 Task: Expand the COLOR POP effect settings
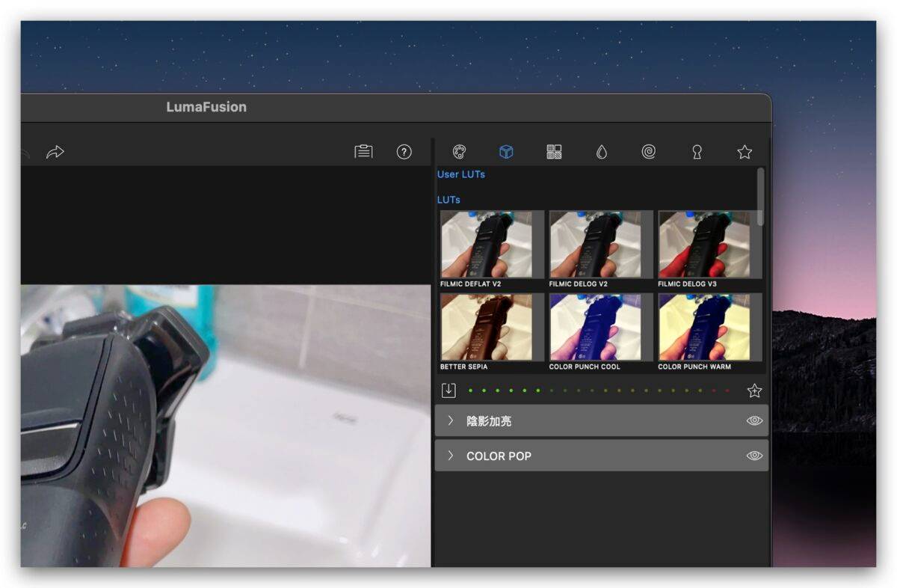[451, 456]
